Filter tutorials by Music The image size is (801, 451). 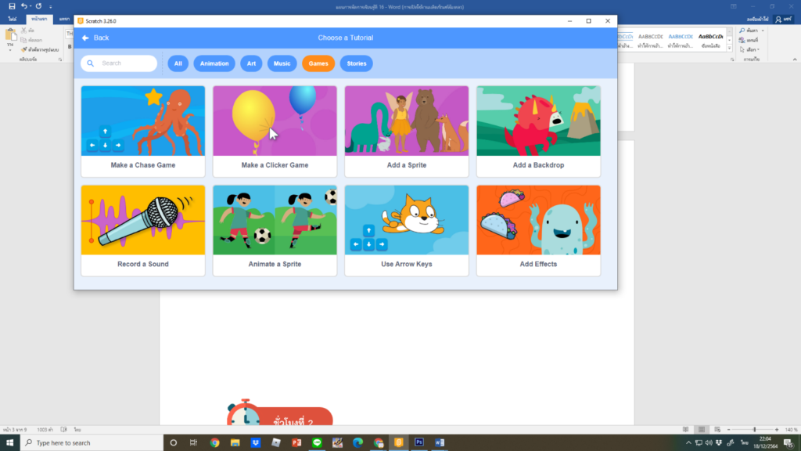(282, 63)
